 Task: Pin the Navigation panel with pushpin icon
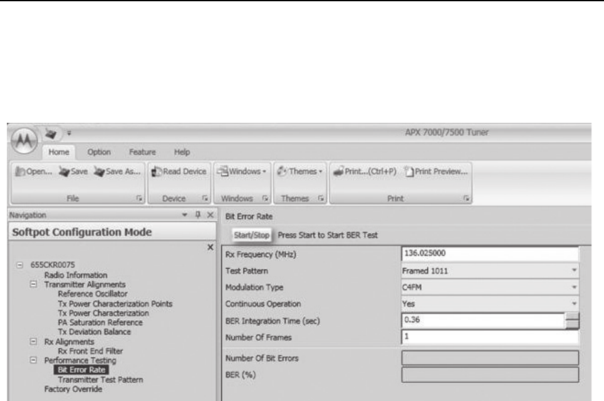(x=197, y=214)
